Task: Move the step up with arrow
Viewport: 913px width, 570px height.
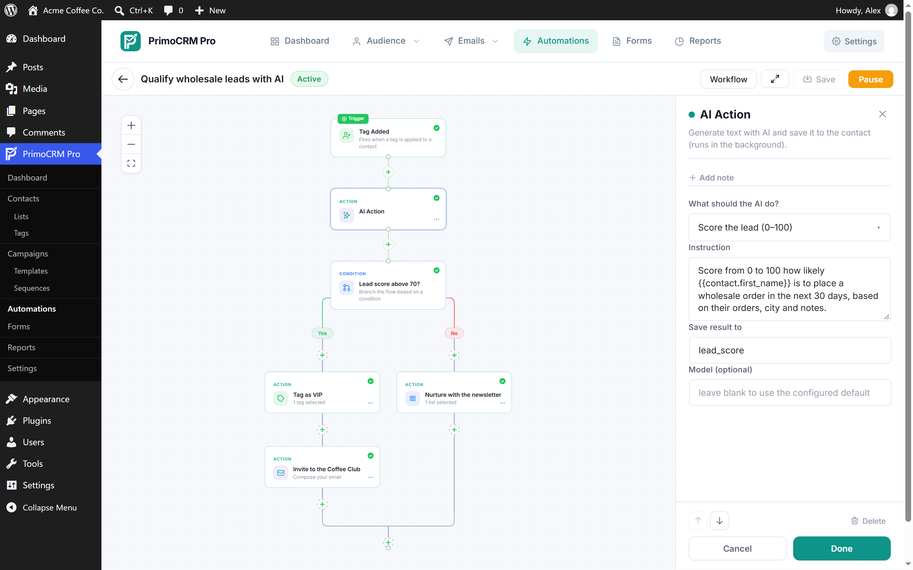Action: click(x=697, y=521)
